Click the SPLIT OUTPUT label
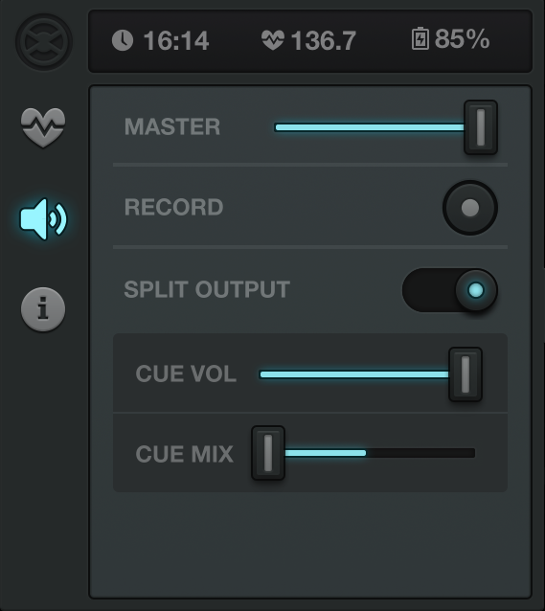 207,289
